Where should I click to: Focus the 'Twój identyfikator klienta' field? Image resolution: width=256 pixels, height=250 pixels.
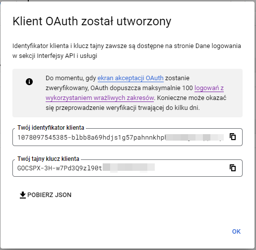click(x=128, y=137)
